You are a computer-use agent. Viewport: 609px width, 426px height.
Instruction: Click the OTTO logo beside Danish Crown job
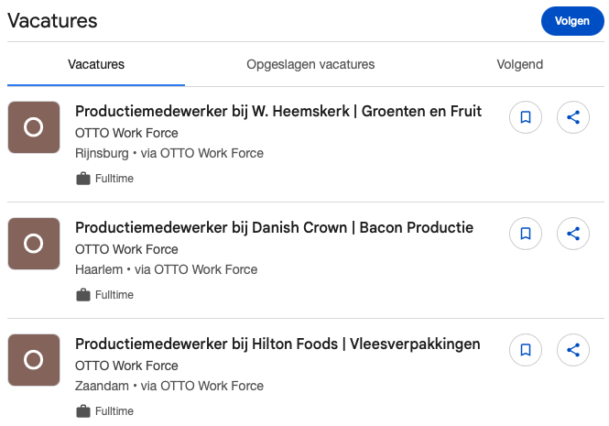34,244
